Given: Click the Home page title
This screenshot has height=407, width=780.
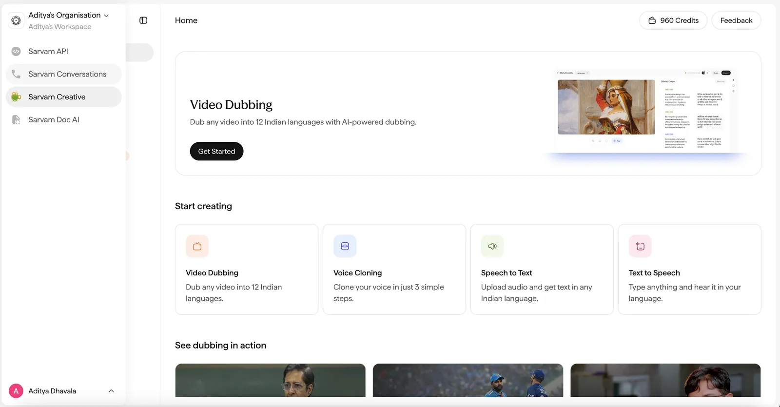Looking at the screenshot, I should click(186, 20).
